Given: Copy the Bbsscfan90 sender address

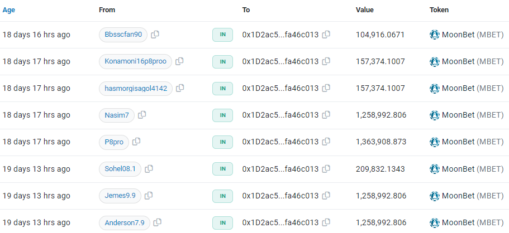Looking at the screenshot, I should (x=155, y=35).
